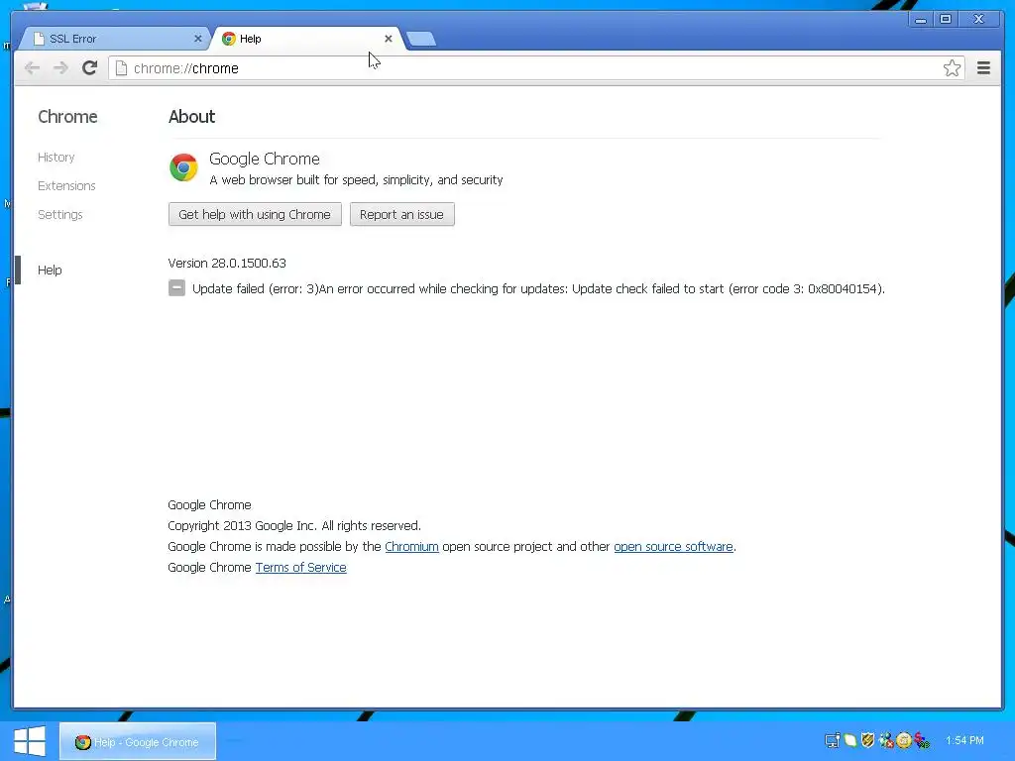Click the forward navigation arrow
This screenshot has height=761, width=1015.
point(60,68)
